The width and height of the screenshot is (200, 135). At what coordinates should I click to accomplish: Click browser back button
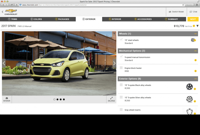[x=3, y=5]
